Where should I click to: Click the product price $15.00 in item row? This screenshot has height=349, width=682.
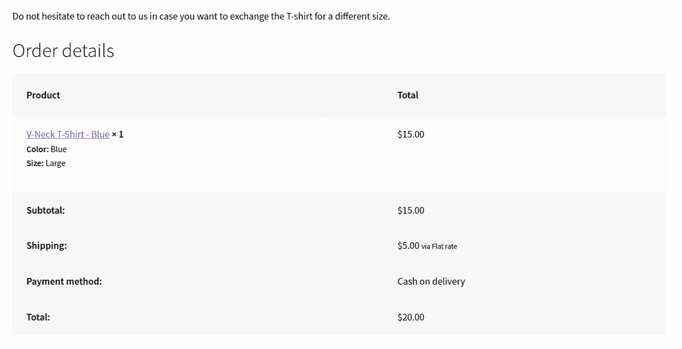(411, 134)
